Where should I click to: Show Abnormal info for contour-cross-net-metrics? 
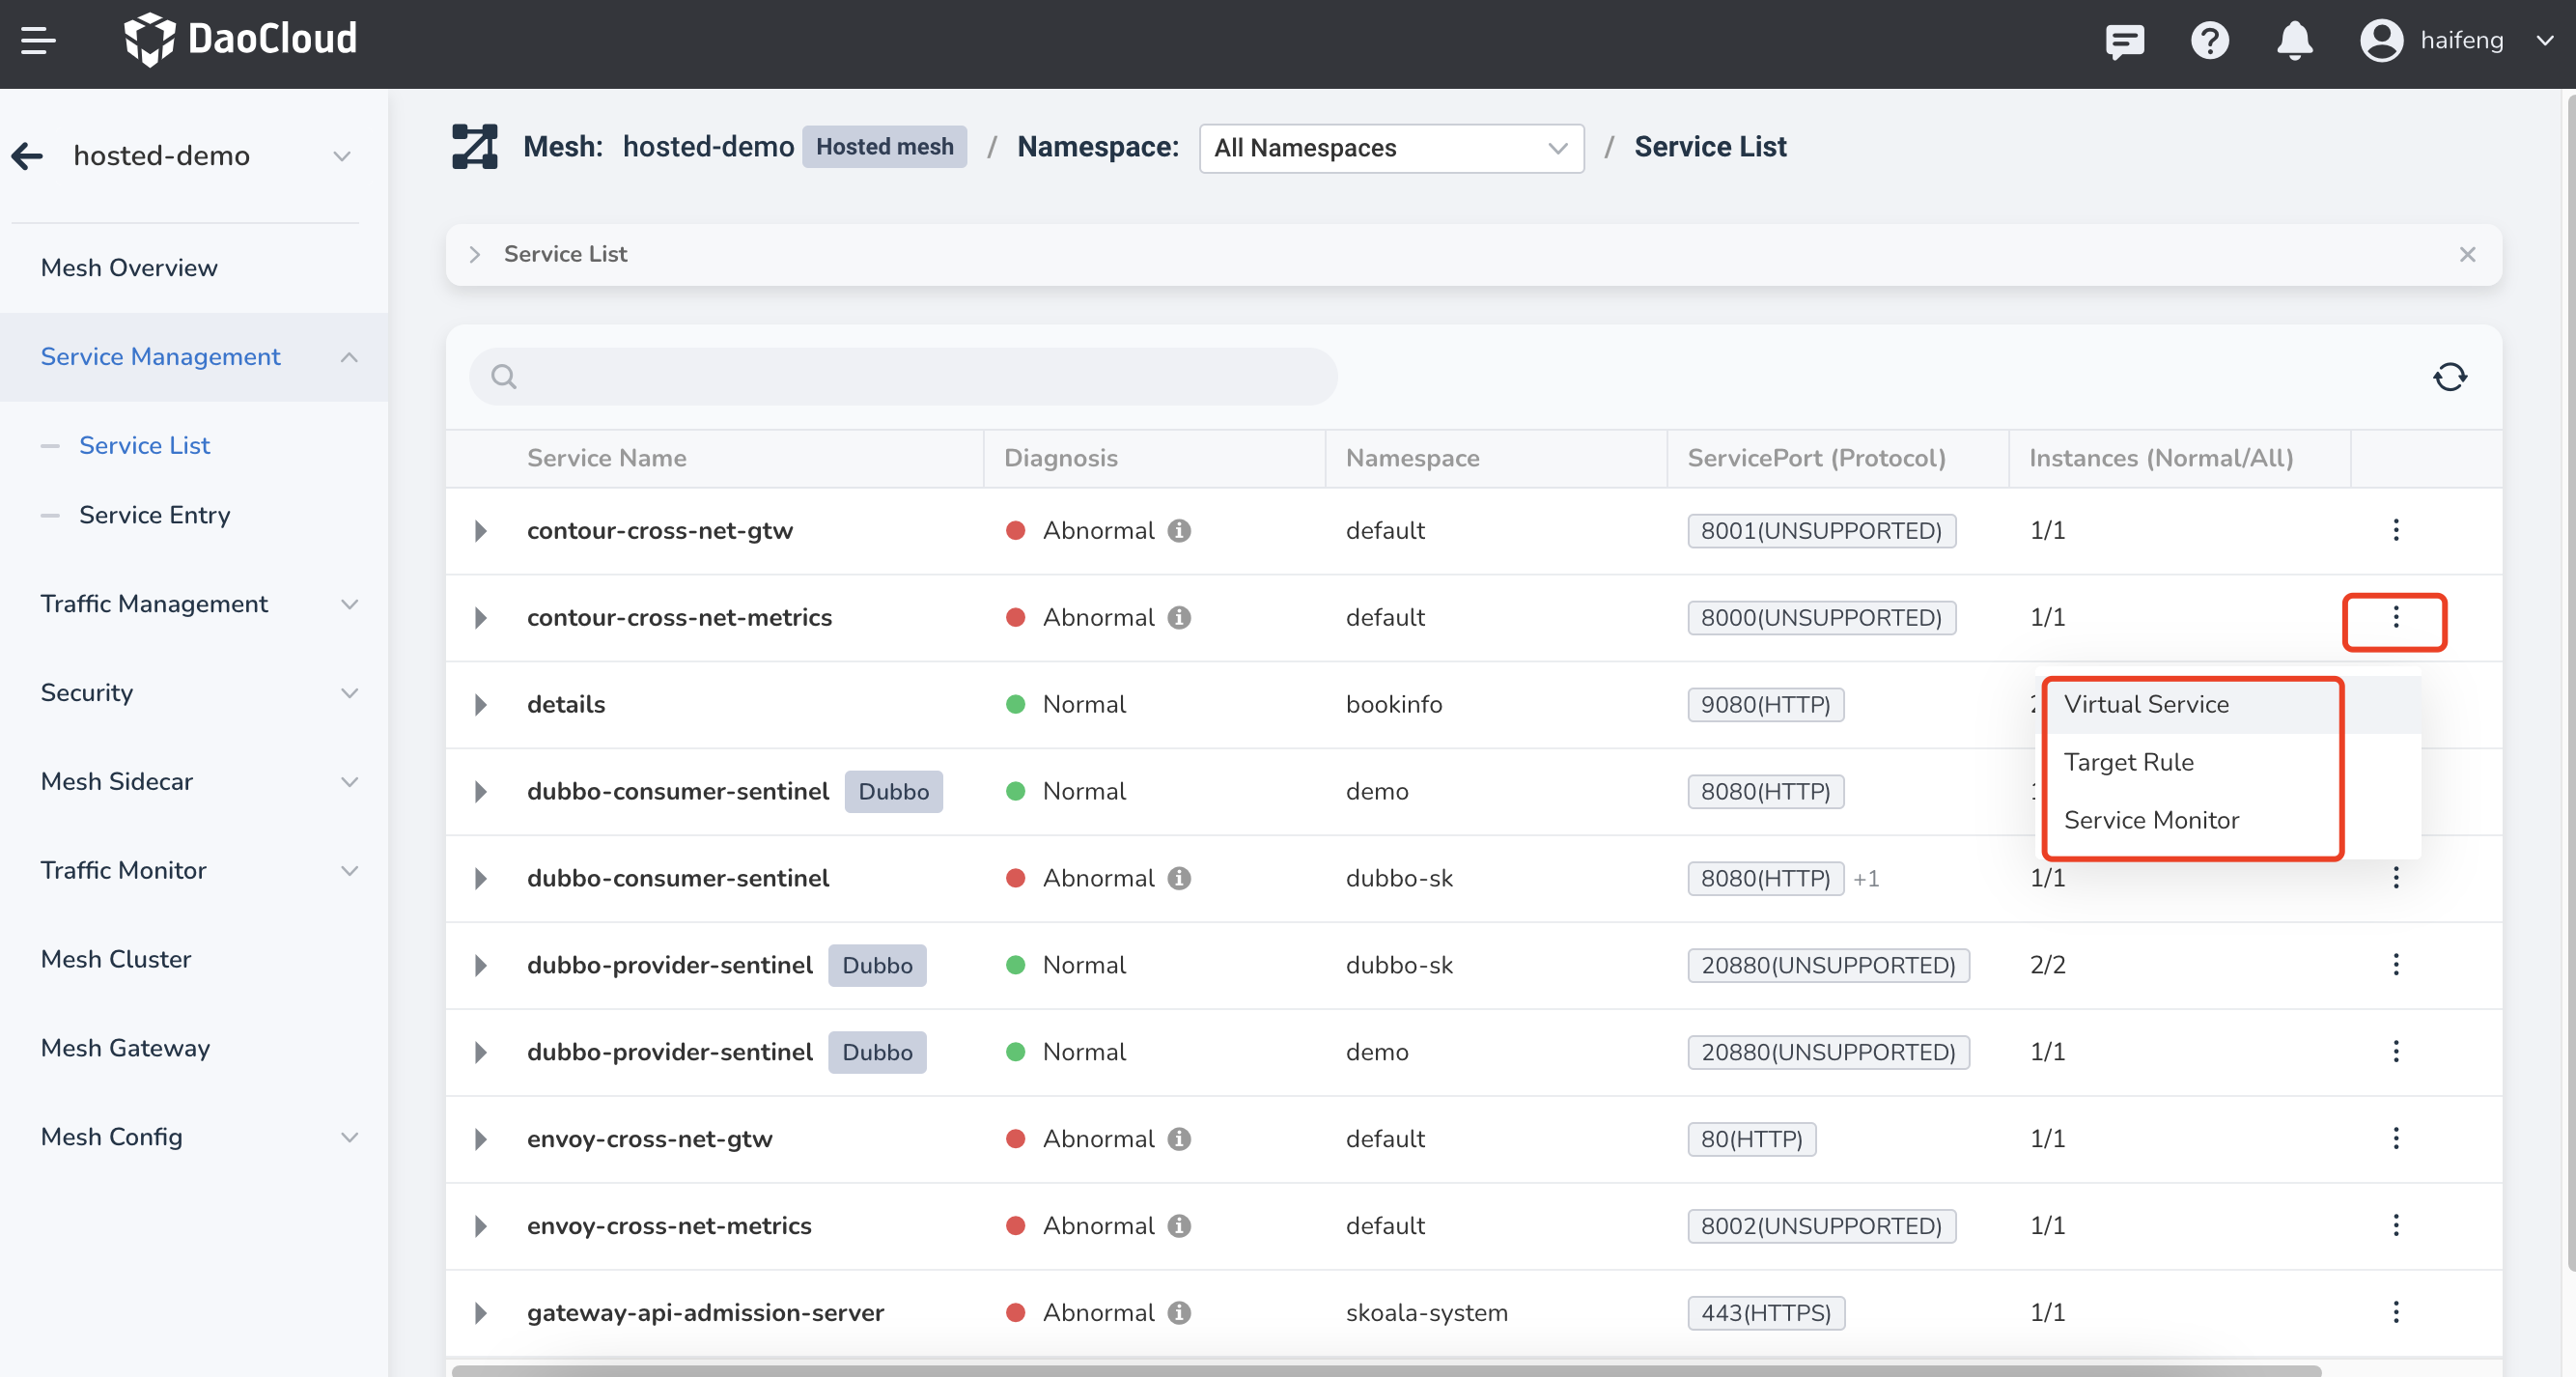tap(1179, 617)
